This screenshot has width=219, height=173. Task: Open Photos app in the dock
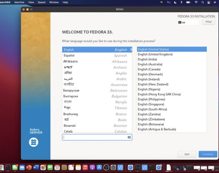43,167
